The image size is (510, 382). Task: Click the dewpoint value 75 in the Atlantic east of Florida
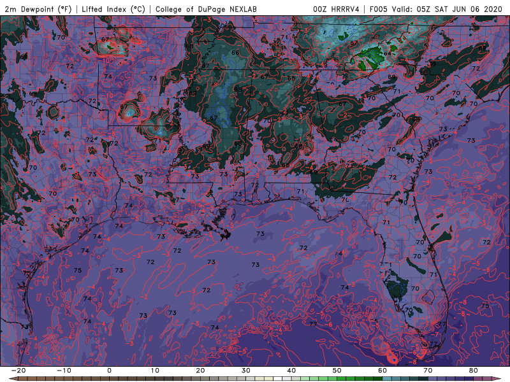click(x=485, y=306)
